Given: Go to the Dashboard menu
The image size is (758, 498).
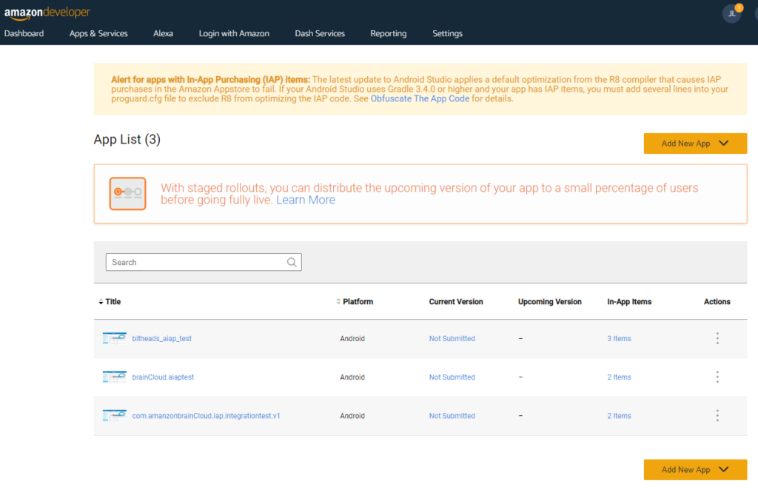Looking at the screenshot, I should pyautogui.click(x=24, y=33).
